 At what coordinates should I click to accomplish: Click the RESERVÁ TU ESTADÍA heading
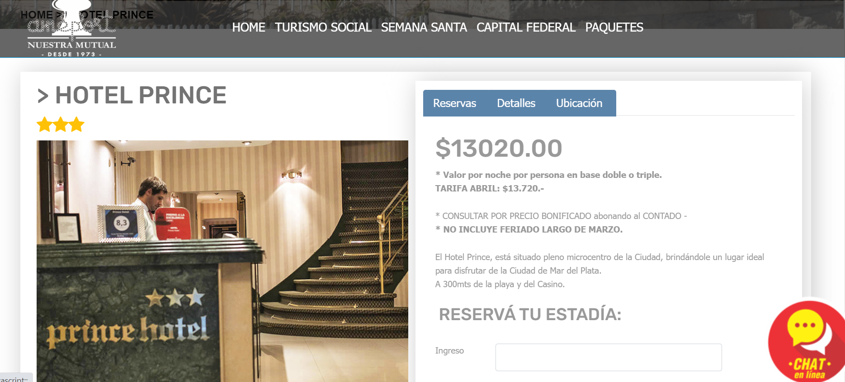(x=530, y=314)
